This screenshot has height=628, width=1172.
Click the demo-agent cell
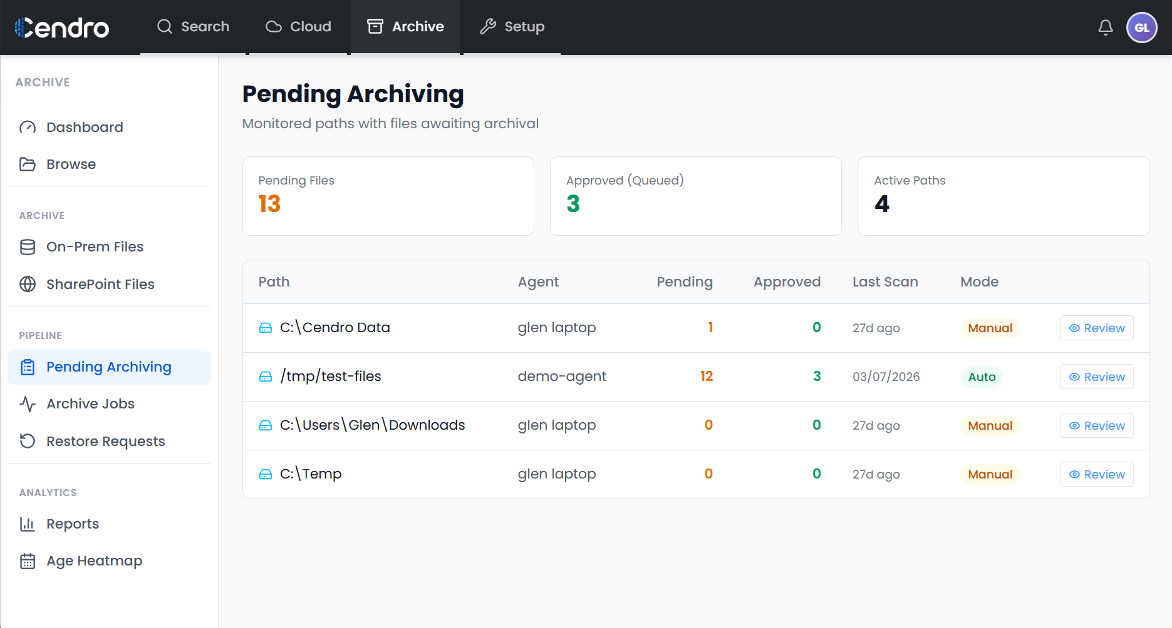click(x=562, y=377)
